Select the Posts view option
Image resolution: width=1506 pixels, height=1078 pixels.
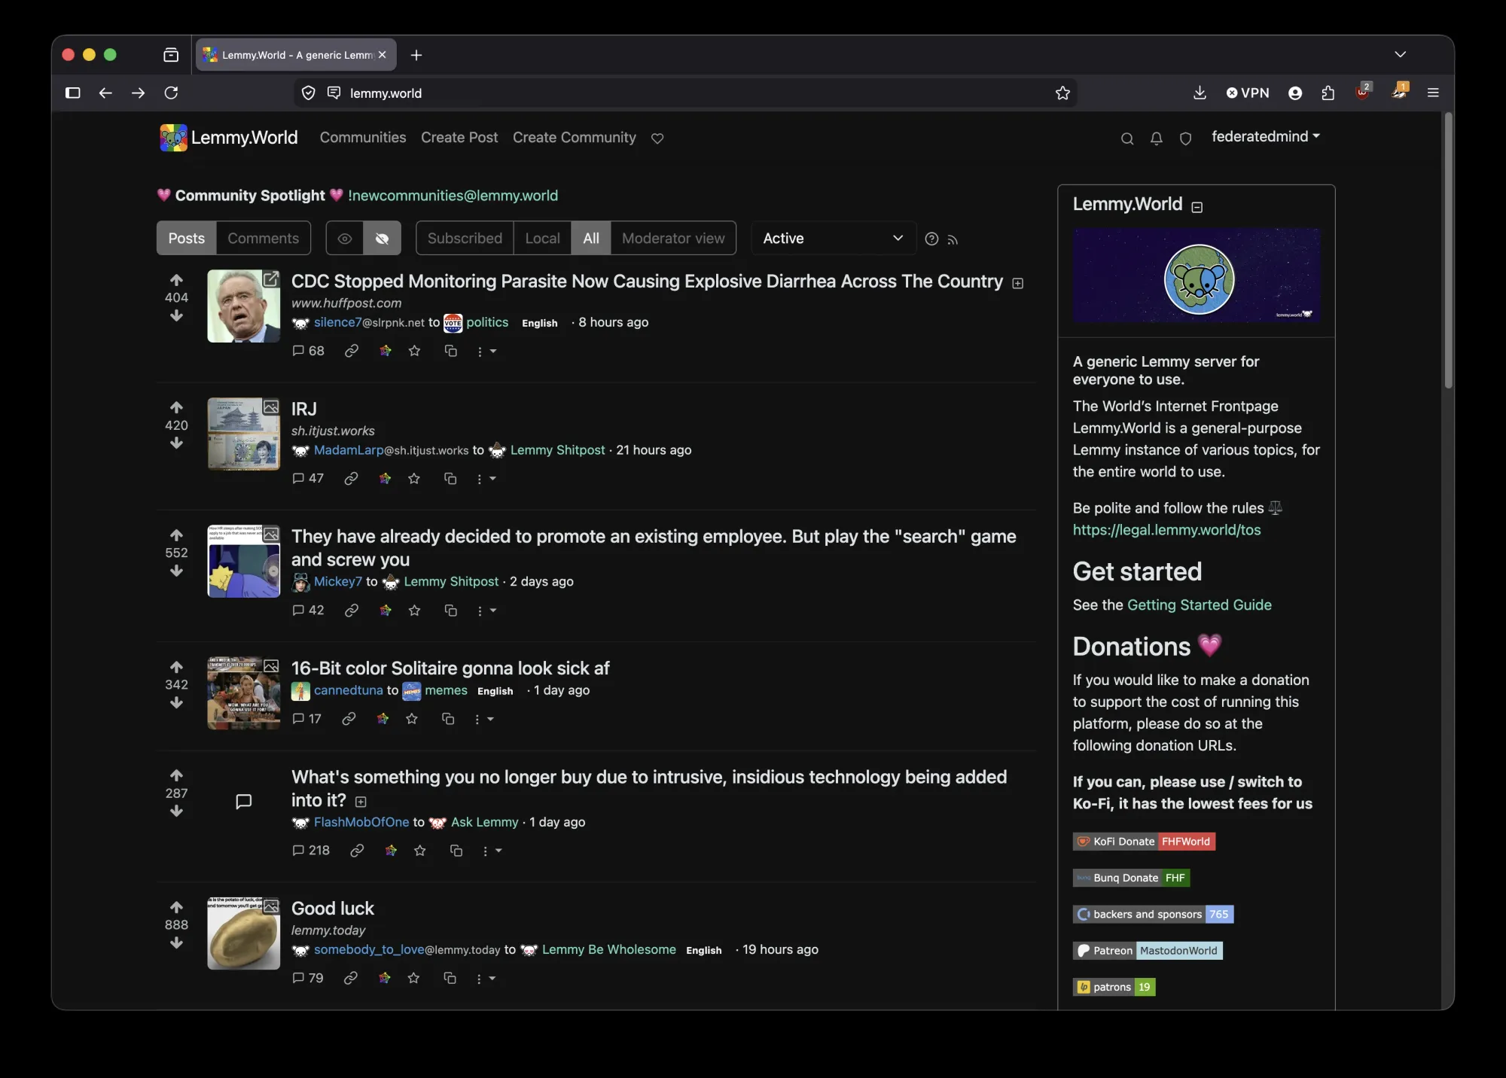click(x=186, y=239)
